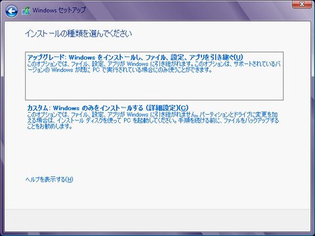Click the (U) shortcut label of upgrade option

pos(238,58)
